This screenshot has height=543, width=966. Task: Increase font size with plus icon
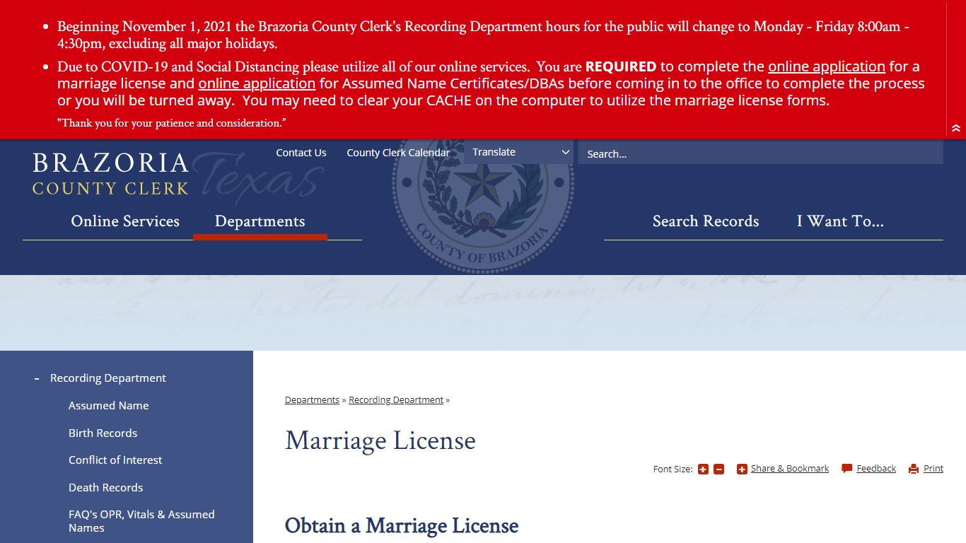[x=703, y=469]
